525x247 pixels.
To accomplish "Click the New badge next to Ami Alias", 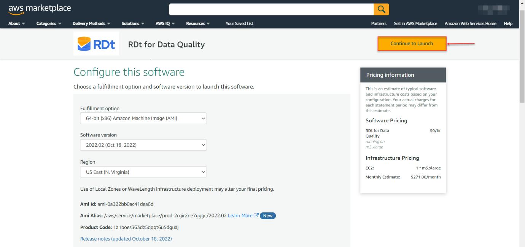I will point(268,215).
